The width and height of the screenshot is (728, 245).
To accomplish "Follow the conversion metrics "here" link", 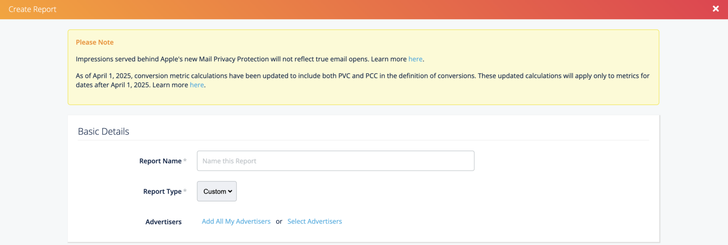I will (x=197, y=85).
